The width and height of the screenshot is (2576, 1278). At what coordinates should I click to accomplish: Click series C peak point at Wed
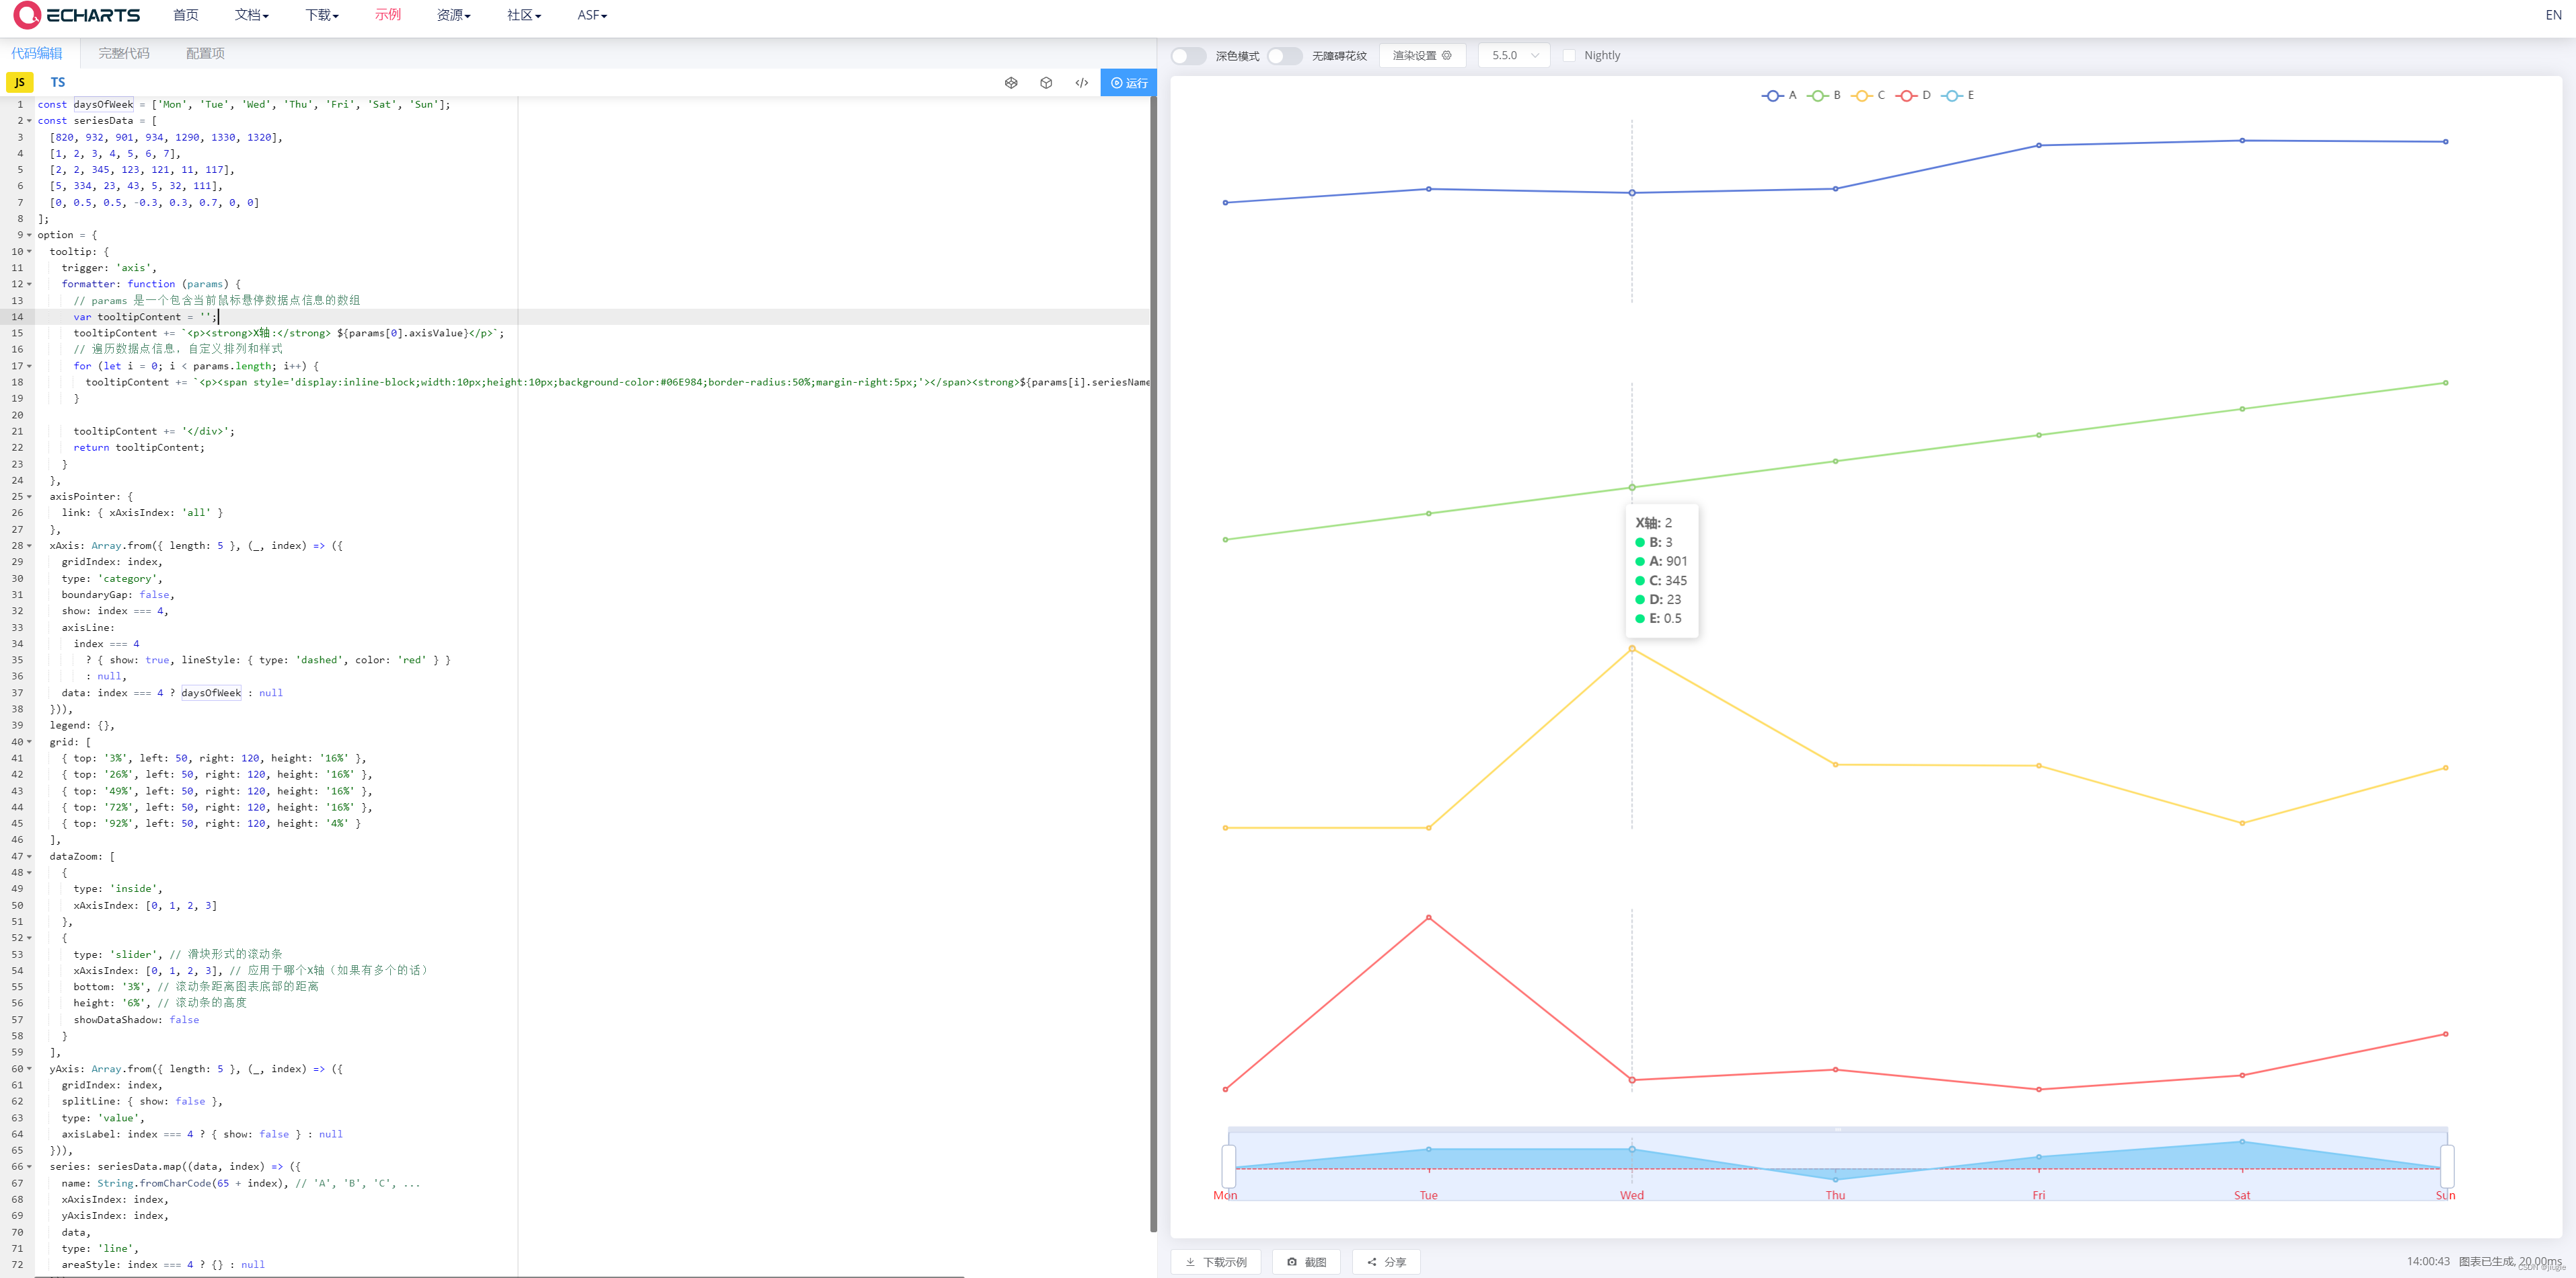tap(1632, 649)
